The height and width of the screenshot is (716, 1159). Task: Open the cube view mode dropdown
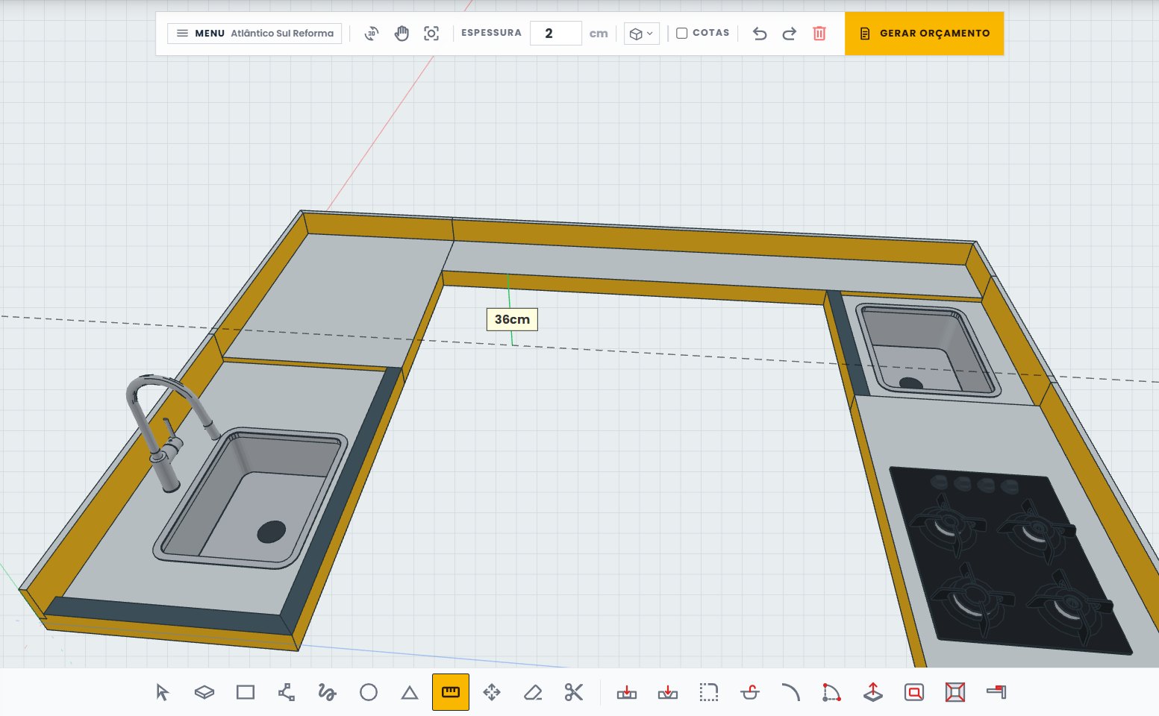click(641, 34)
